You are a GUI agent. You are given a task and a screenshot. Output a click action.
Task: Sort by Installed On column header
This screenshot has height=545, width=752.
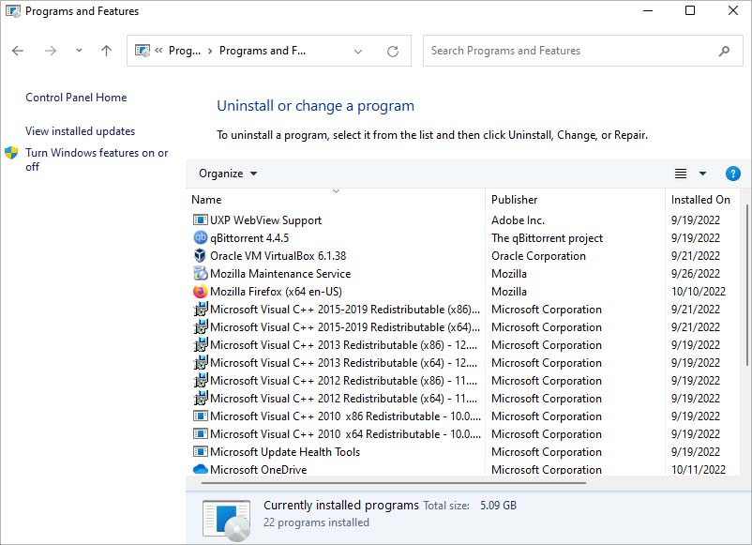point(703,200)
